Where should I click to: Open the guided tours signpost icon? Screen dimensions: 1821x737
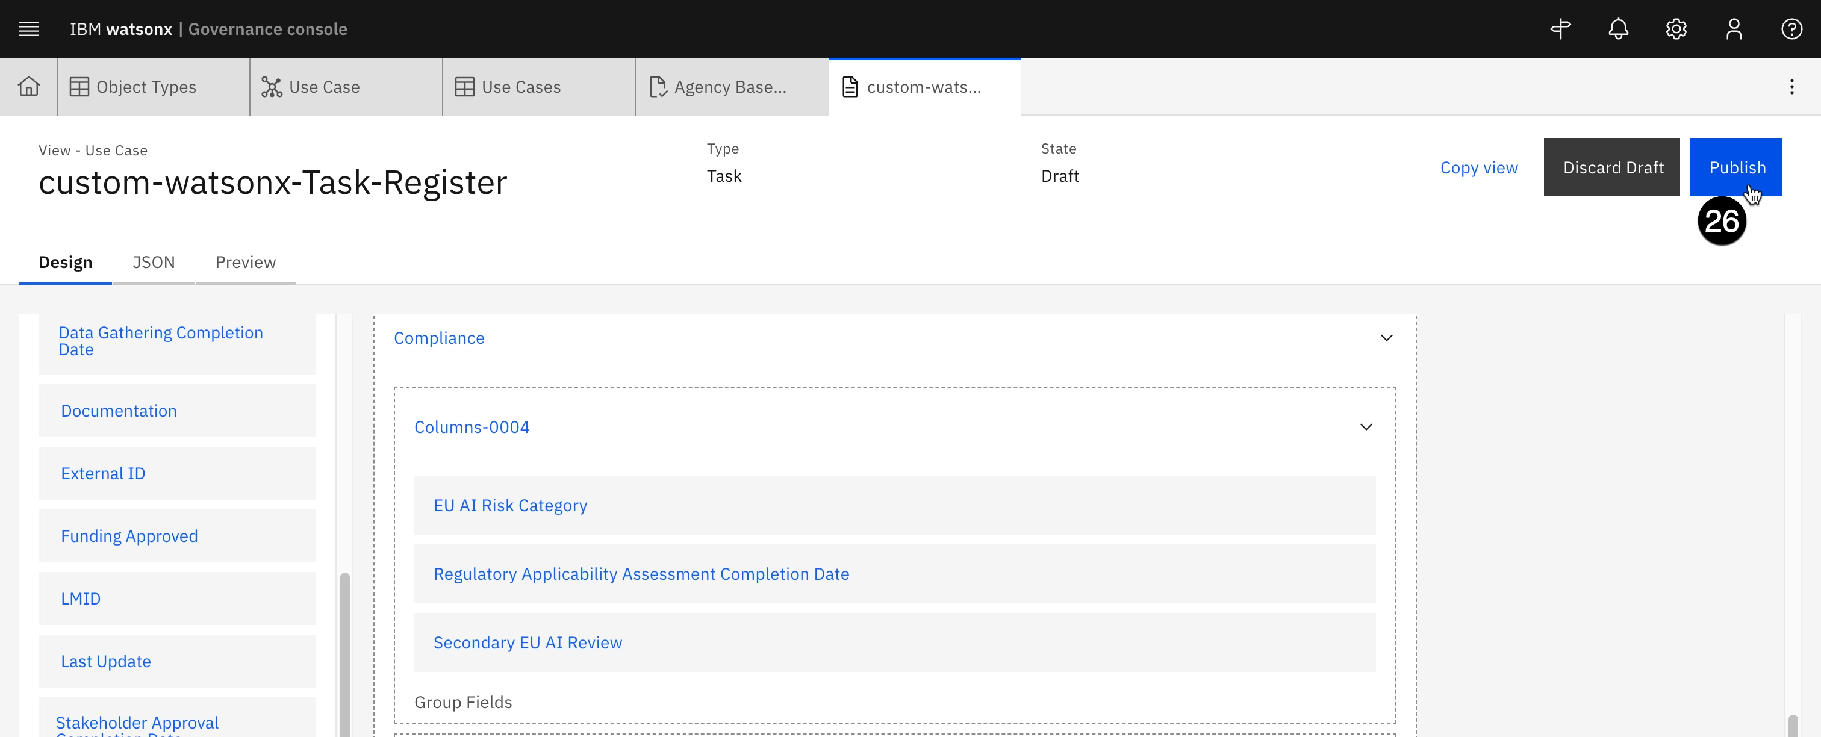[1560, 29]
